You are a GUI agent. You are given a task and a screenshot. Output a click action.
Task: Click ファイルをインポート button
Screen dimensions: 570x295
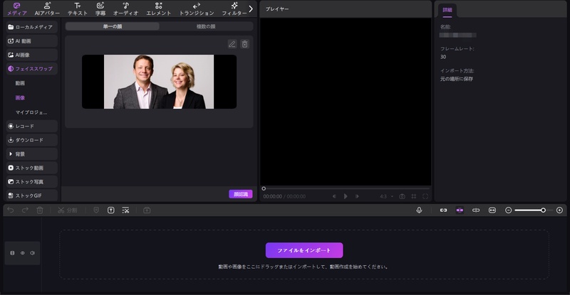pos(304,250)
